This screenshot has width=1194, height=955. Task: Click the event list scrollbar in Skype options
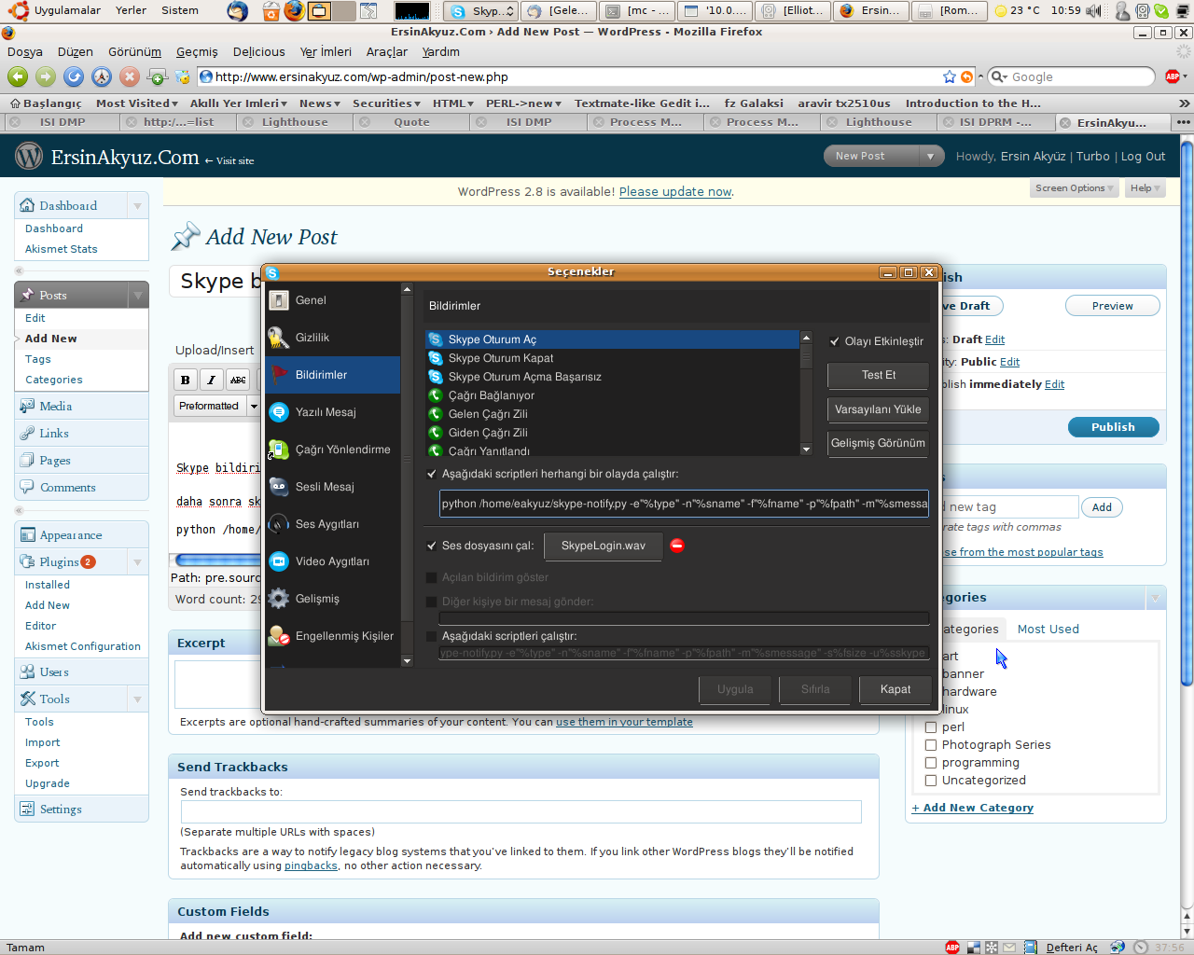pyautogui.click(x=806, y=393)
